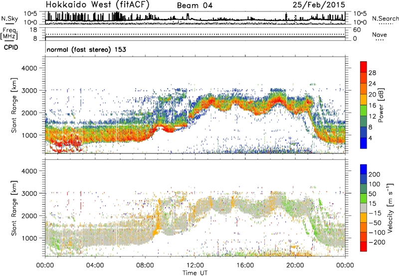
Task: Click the blue Velocity color segment above 200
Action: click(x=364, y=169)
